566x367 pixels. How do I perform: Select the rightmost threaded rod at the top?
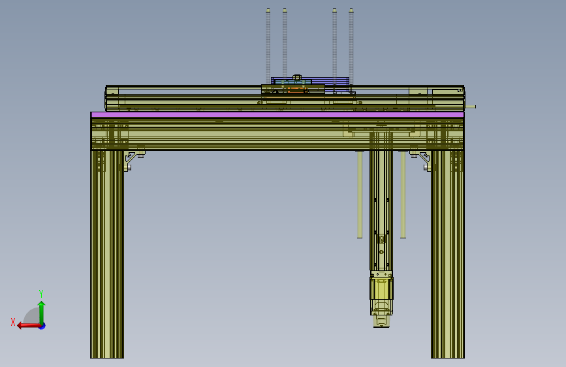pos(351,46)
